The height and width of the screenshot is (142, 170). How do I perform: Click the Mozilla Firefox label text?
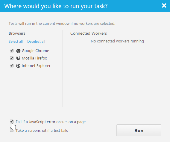34,58
